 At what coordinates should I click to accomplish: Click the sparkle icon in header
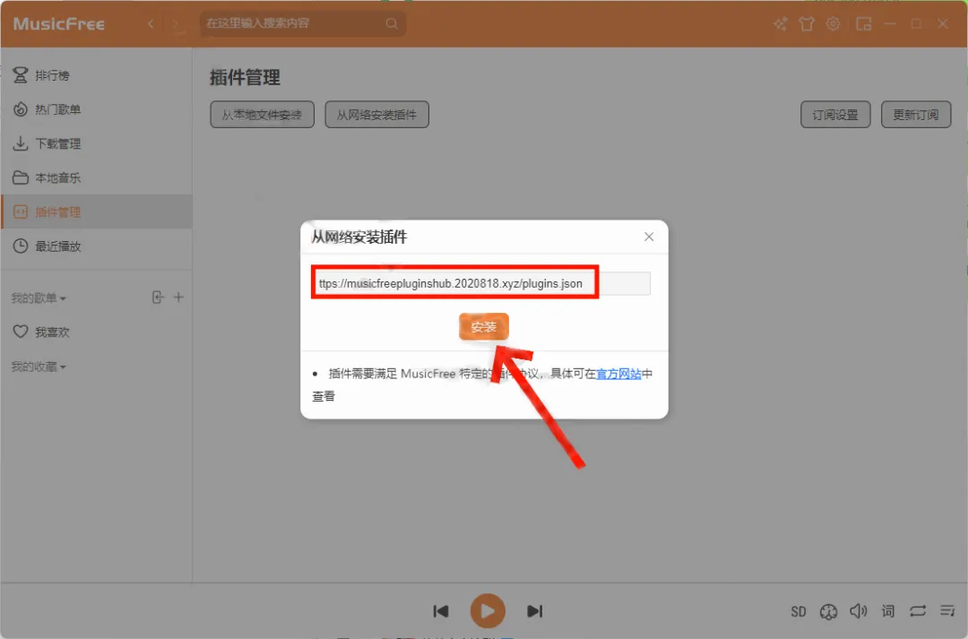coord(781,24)
